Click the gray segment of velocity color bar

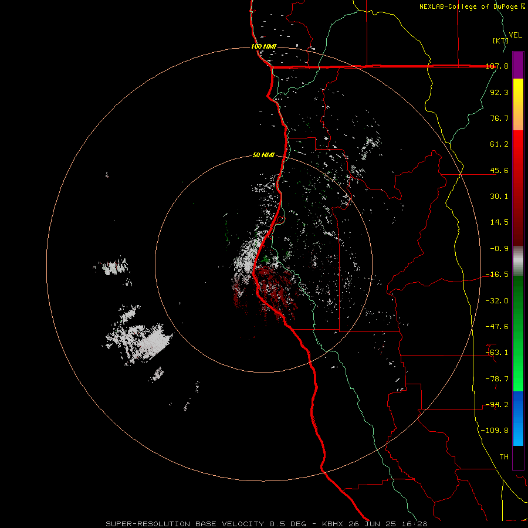[518, 261]
